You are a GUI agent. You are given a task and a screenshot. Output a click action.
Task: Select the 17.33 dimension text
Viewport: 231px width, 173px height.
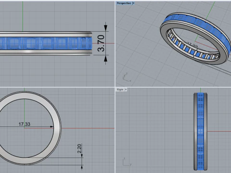pyautogui.click(x=25, y=124)
